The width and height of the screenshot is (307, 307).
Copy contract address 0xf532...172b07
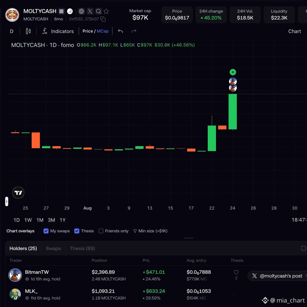[x=103, y=19]
